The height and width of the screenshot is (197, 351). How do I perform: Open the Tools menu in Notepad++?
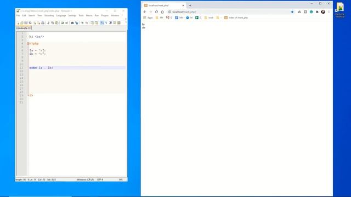click(x=81, y=15)
